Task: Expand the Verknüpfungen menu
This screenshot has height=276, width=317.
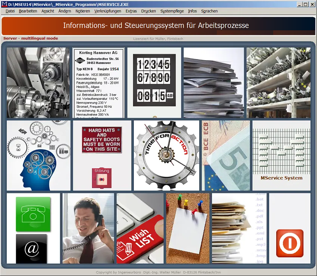Action: (108, 11)
